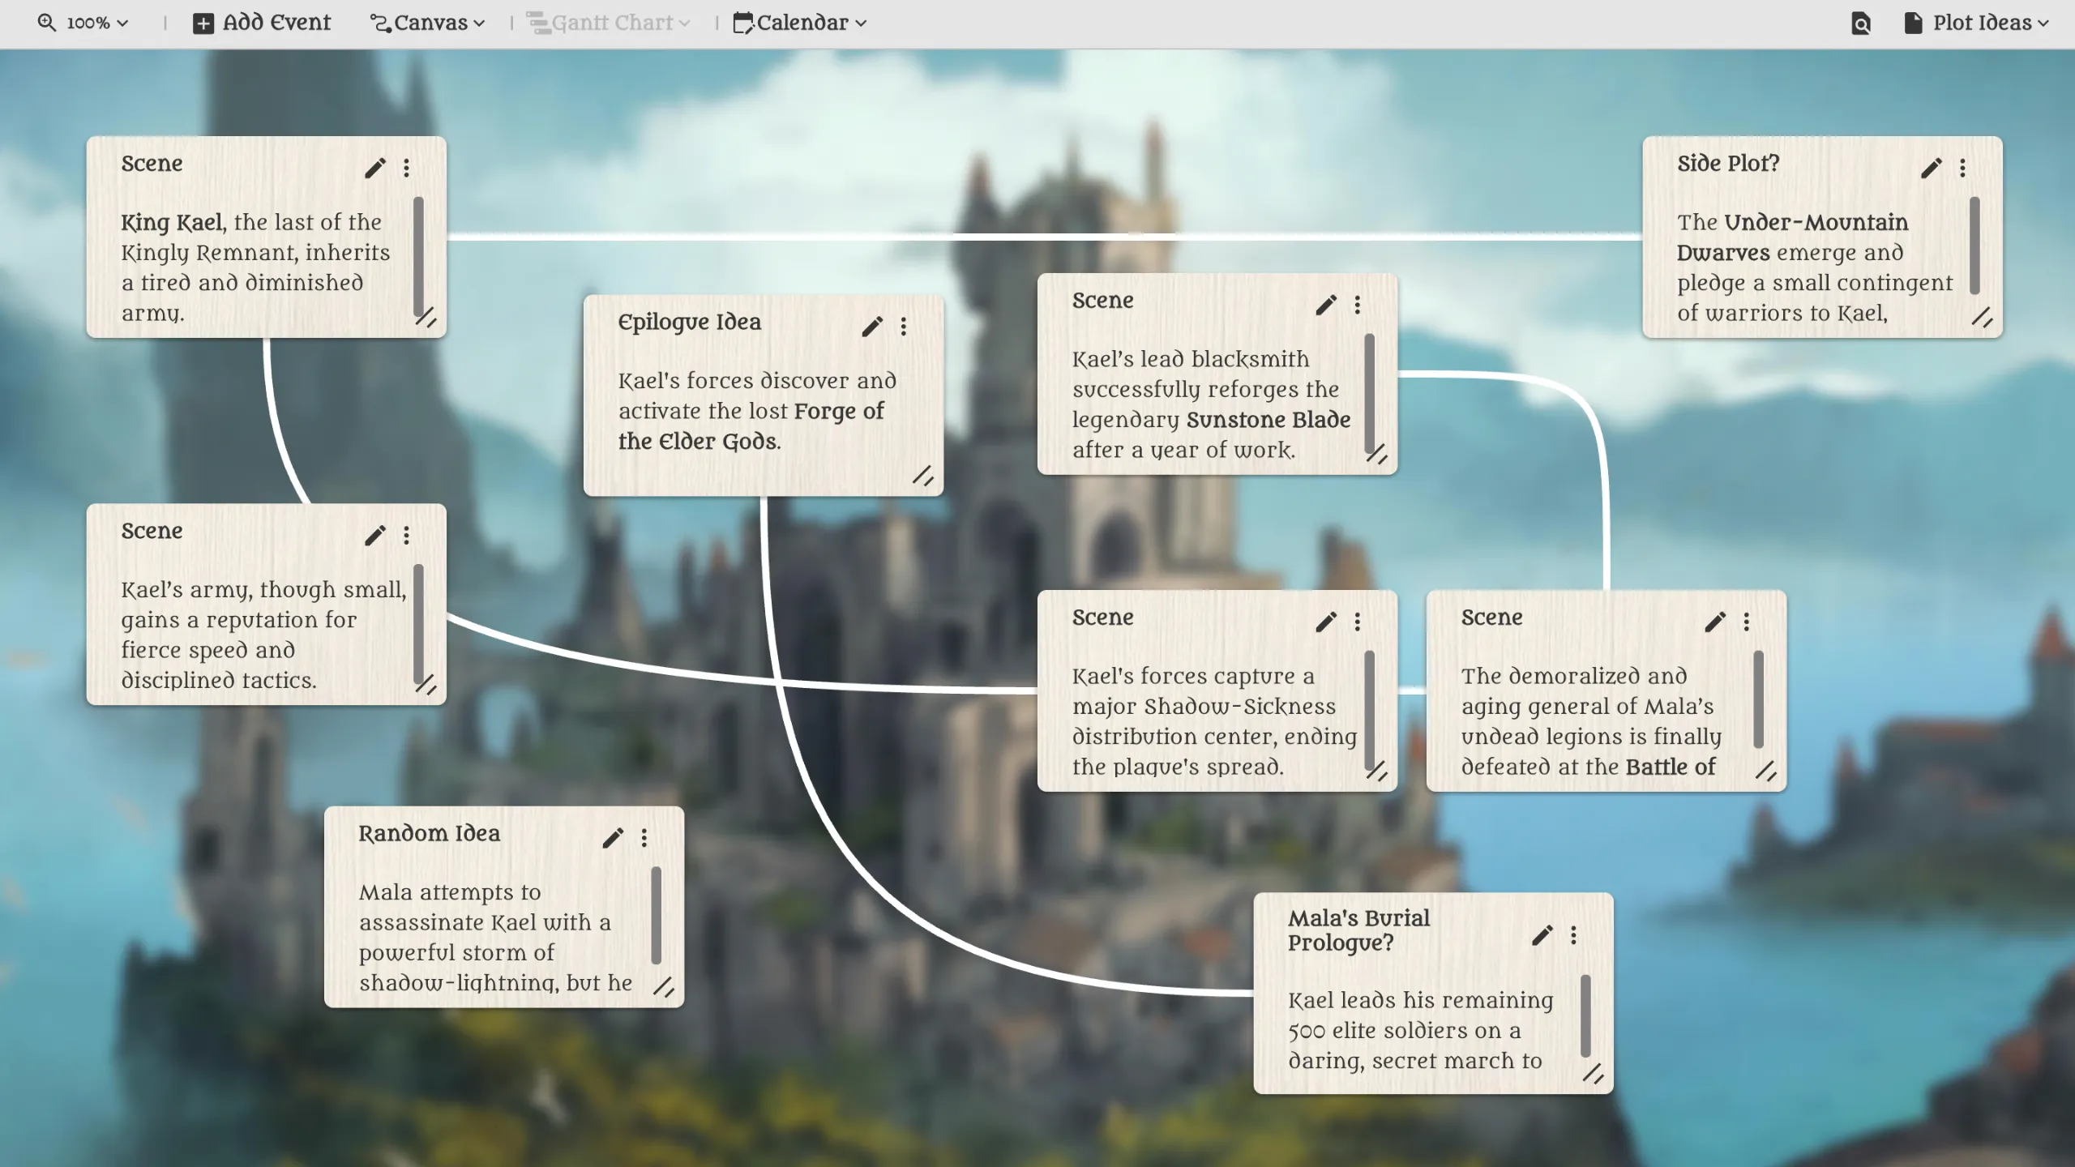The image size is (2075, 1167).
Task: Expand the Canvas view dropdown
Action: tap(427, 24)
